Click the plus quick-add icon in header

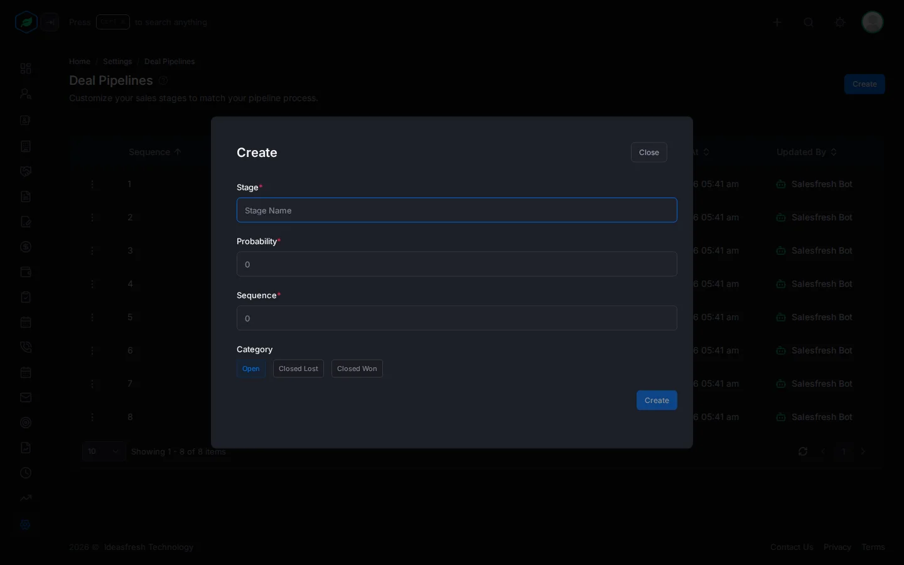777,23
